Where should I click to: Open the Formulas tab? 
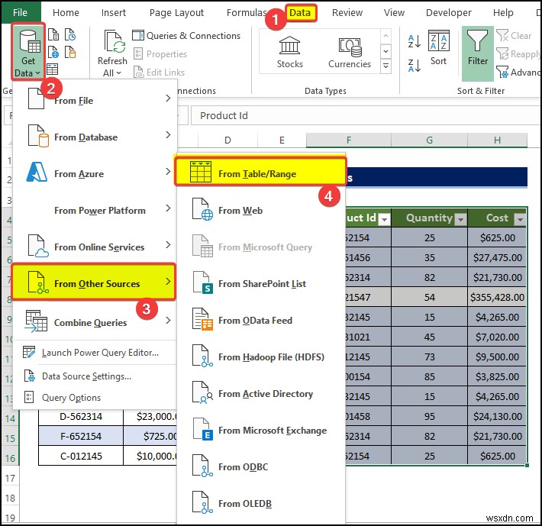pyautogui.click(x=246, y=13)
